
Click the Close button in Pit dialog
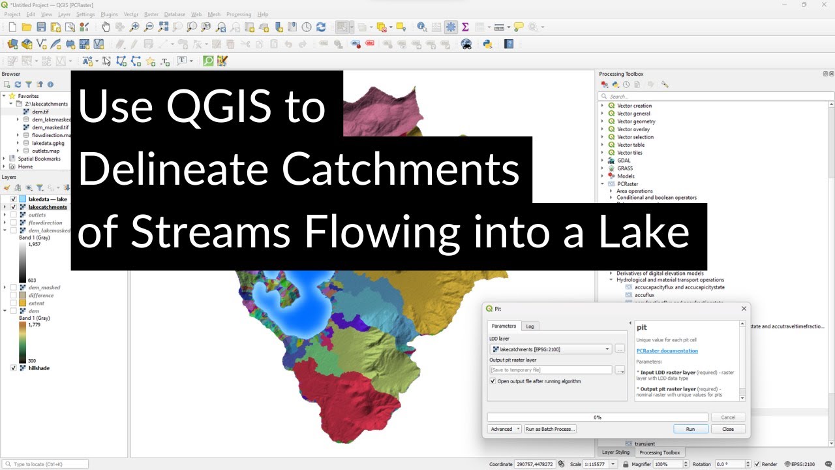[x=728, y=429]
